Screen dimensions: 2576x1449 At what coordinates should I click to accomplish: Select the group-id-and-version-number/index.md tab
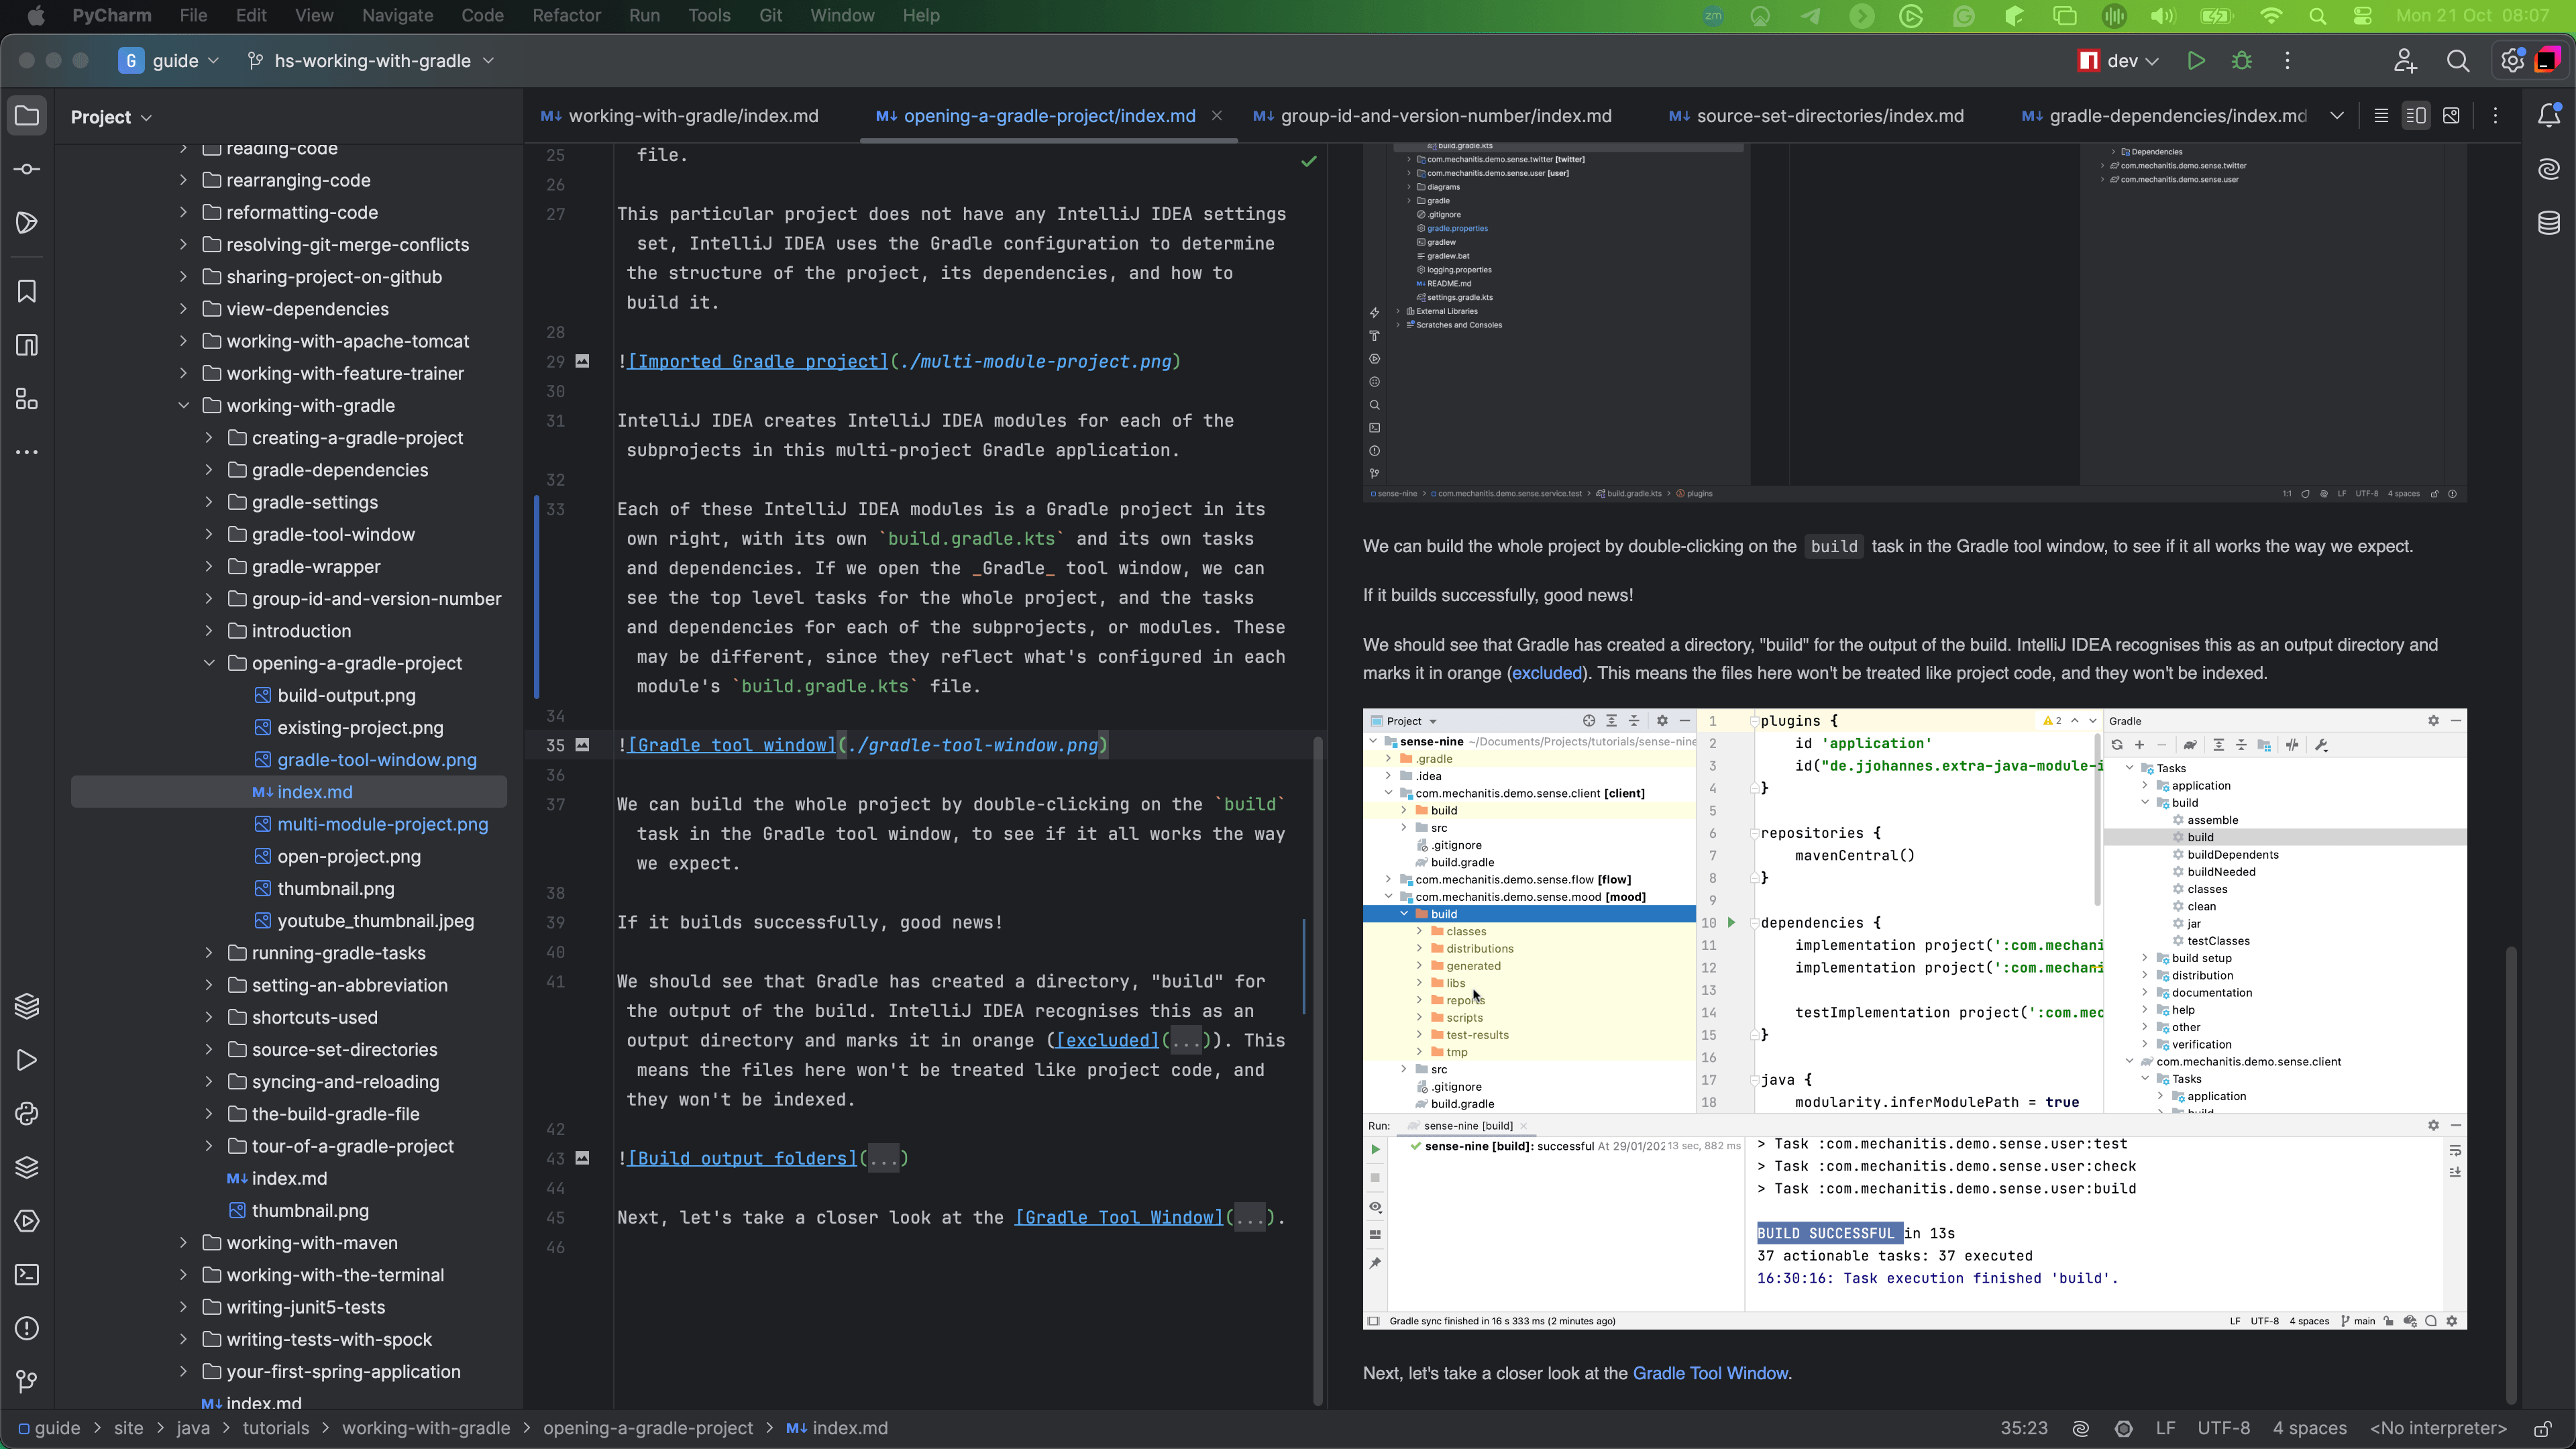coord(1446,115)
